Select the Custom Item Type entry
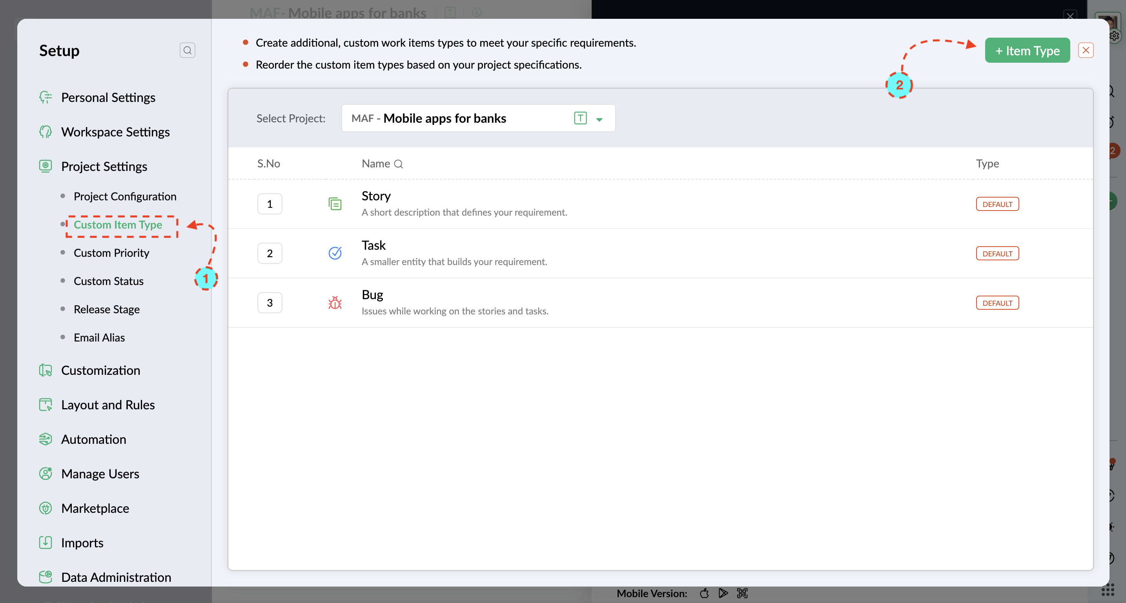Image resolution: width=1126 pixels, height=603 pixels. 118,225
